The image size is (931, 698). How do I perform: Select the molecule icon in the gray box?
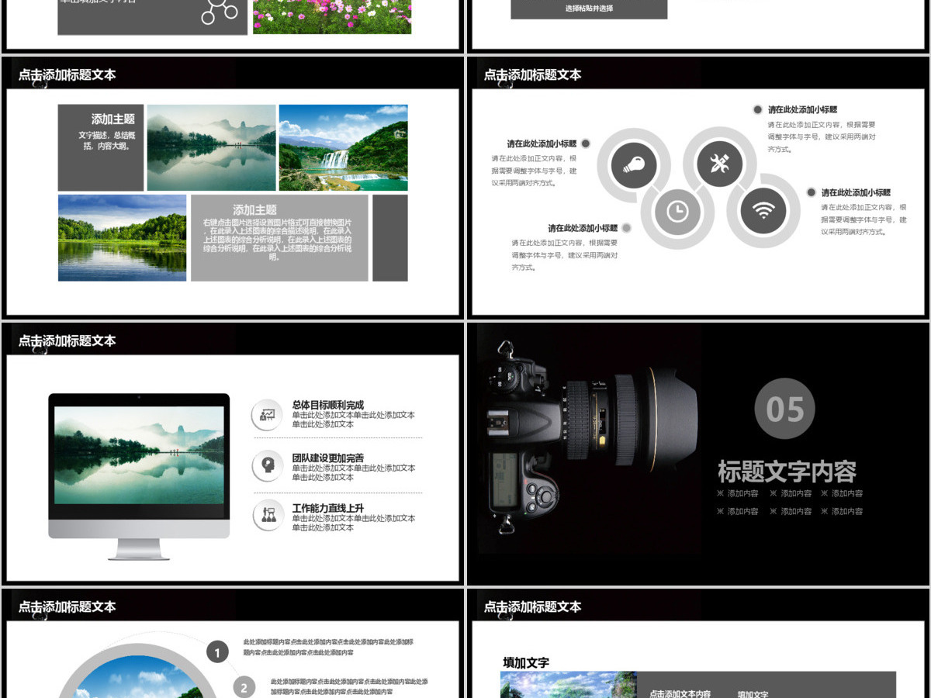tap(219, 12)
